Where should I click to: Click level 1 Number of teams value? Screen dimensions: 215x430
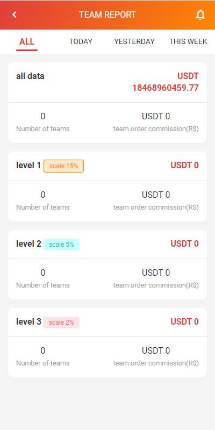pos(43,195)
